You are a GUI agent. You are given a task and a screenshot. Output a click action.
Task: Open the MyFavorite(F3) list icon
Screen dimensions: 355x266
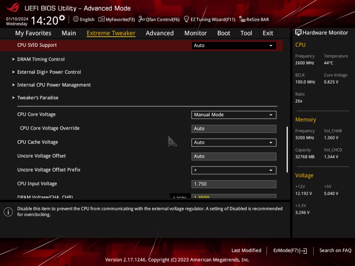[101, 19]
